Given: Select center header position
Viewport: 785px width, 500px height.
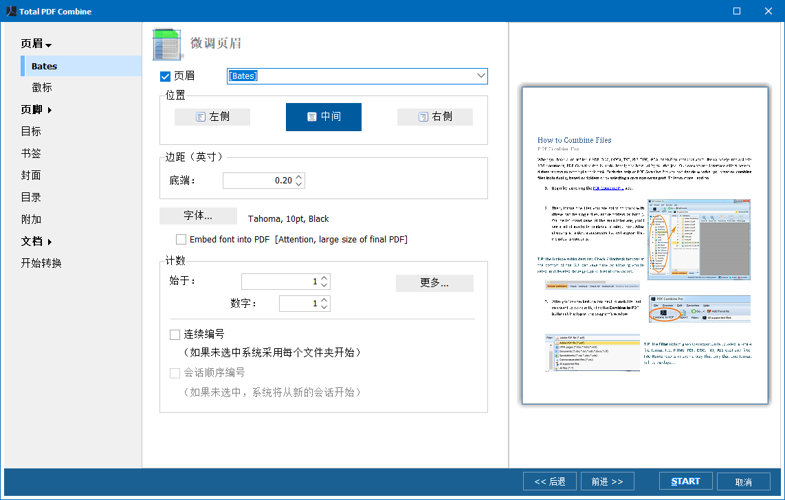Looking at the screenshot, I should point(323,117).
